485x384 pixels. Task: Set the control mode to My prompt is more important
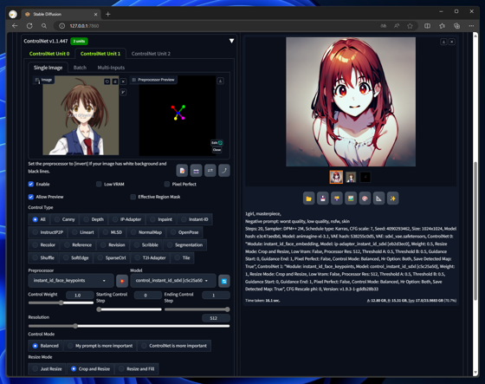[x=100, y=346]
